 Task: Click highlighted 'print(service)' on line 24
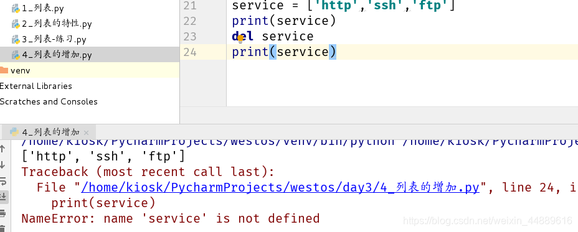(x=284, y=52)
